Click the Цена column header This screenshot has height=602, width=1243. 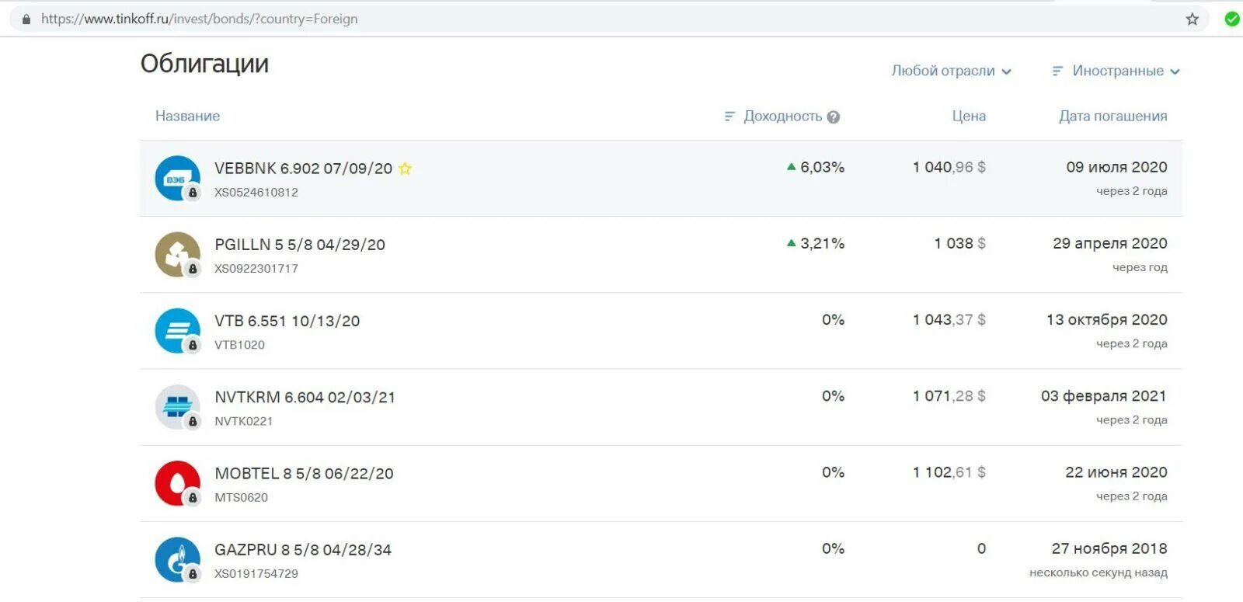(x=969, y=117)
